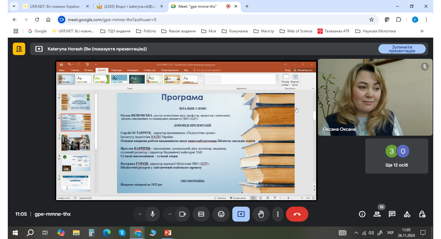Open the Web of Science bookmark
Image resolution: width=441 pixels, height=239 pixels.
(x=296, y=31)
